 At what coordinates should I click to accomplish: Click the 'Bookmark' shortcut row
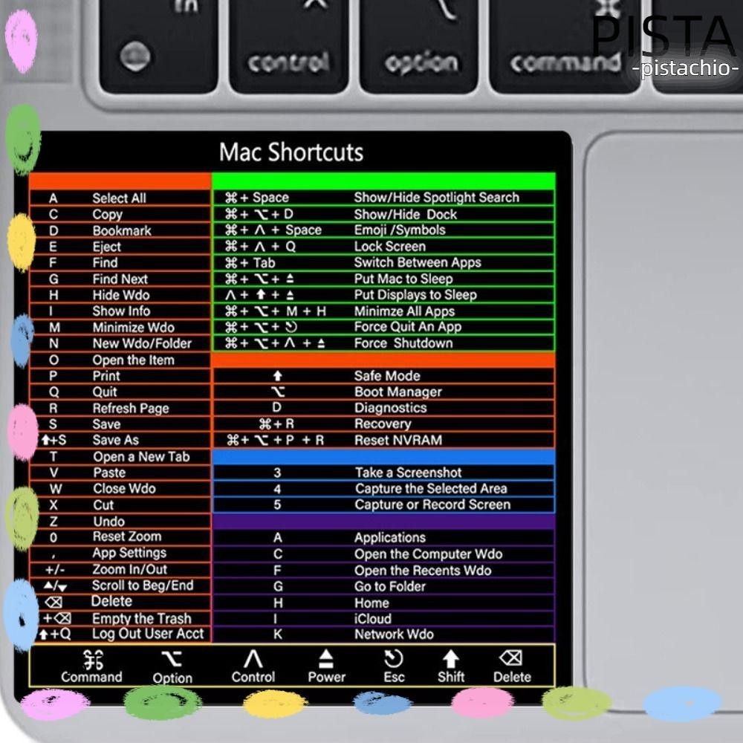[x=120, y=230]
